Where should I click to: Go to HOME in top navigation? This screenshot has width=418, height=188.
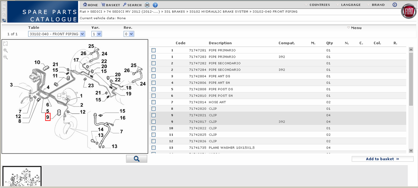pyautogui.click(x=90, y=5)
